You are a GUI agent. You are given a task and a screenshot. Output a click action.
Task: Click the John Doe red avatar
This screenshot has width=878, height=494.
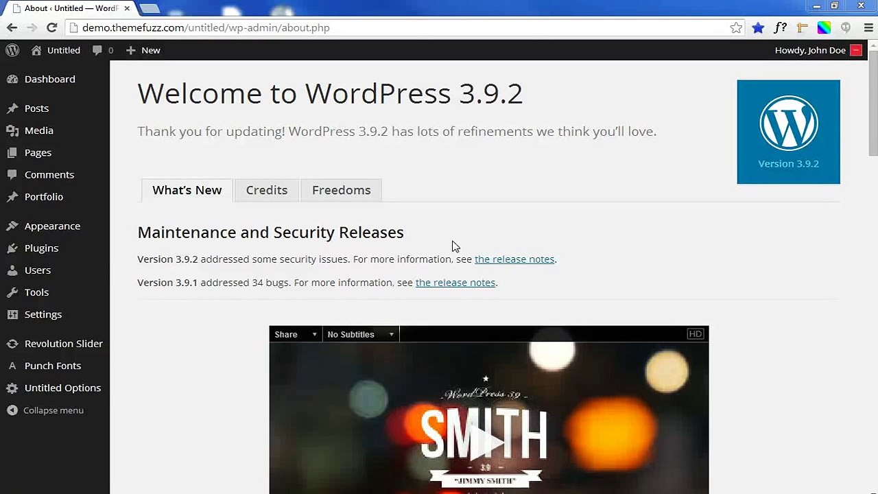pos(855,50)
